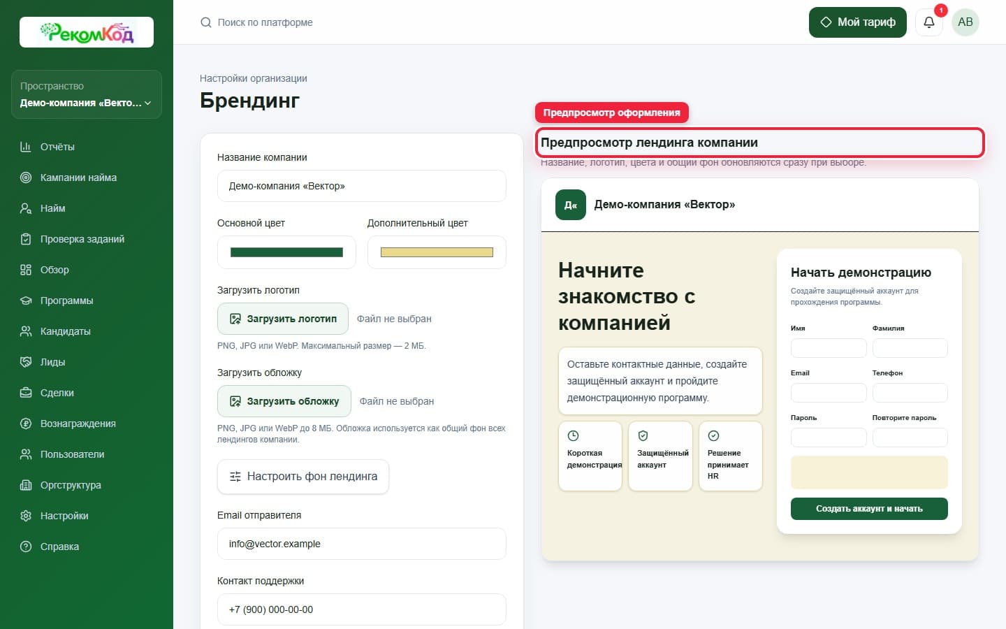Focus the Поиск по платформе field

point(265,22)
